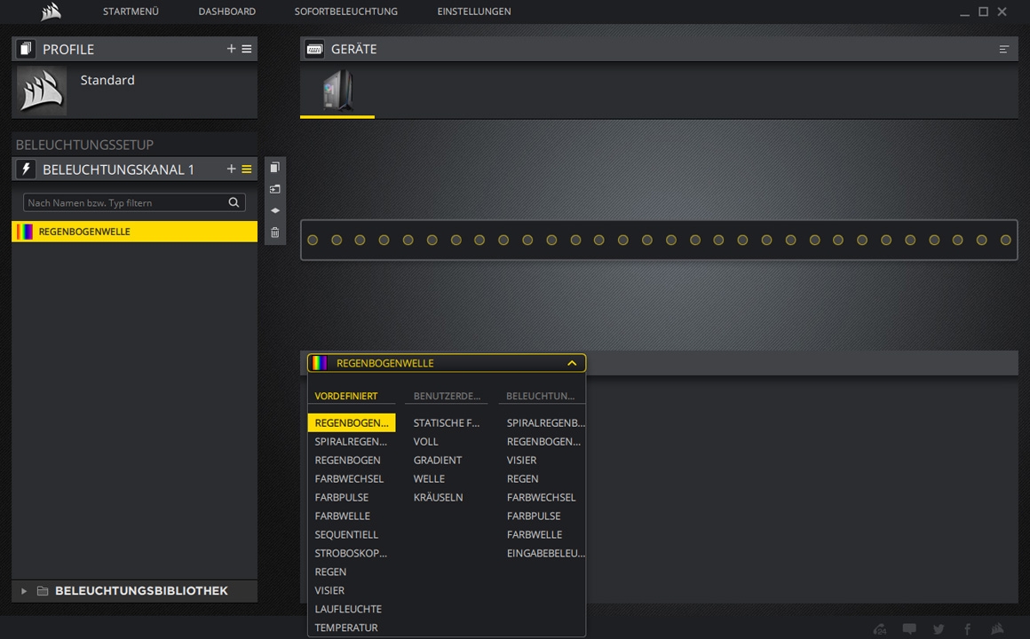Select the PC case device thumbnail
1030x639 pixels.
point(337,90)
